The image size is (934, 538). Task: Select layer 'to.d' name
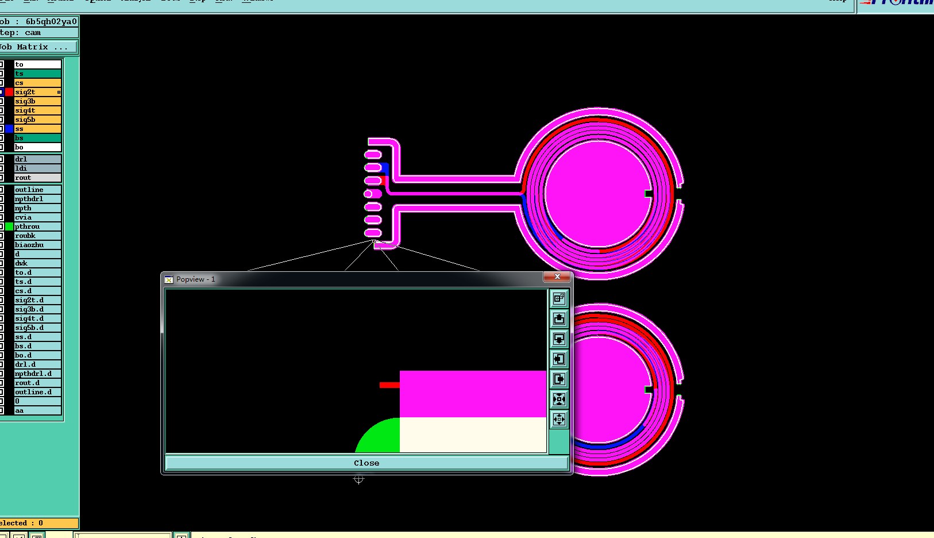(37, 272)
